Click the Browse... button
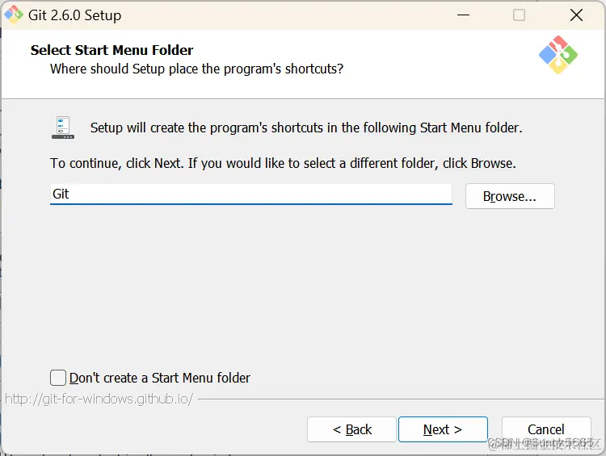Image resolution: width=606 pixels, height=456 pixels. [x=510, y=196]
